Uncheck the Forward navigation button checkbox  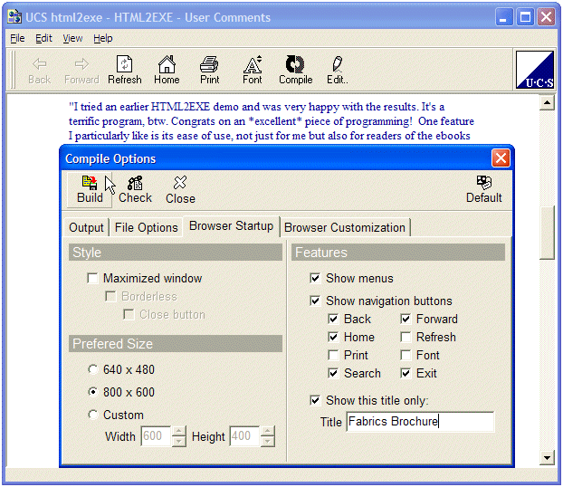point(406,319)
